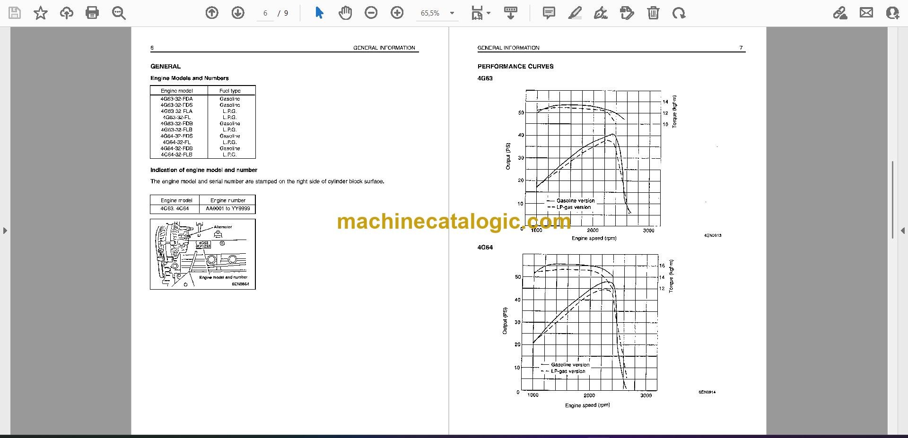Click the scrolling mode toolbar icon
This screenshot has height=438, width=908.
click(x=510, y=13)
